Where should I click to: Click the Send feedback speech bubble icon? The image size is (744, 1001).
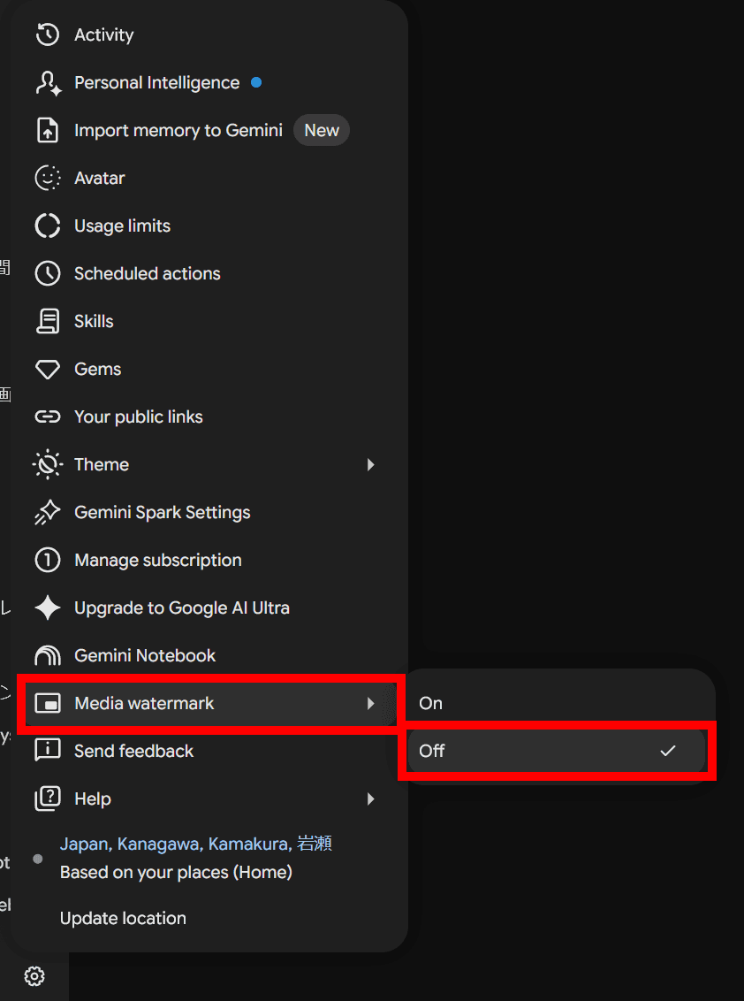coord(48,751)
